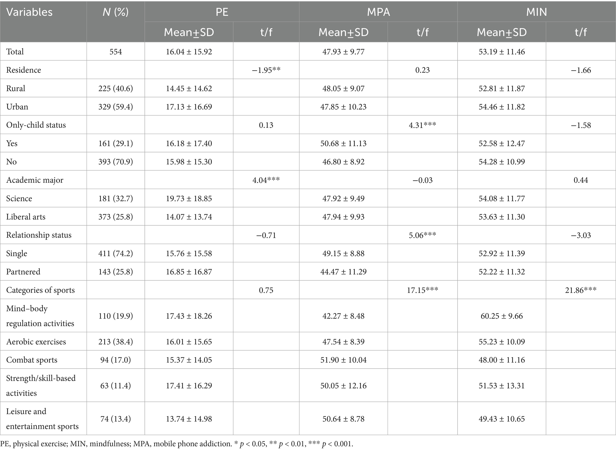This screenshot has width=616, height=451.
Task: Click the N (%) column header
Action: click(x=116, y=12)
